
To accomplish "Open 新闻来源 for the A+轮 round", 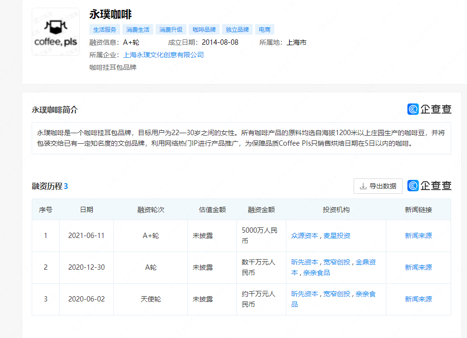I will pyautogui.click(x=418, y=236).
